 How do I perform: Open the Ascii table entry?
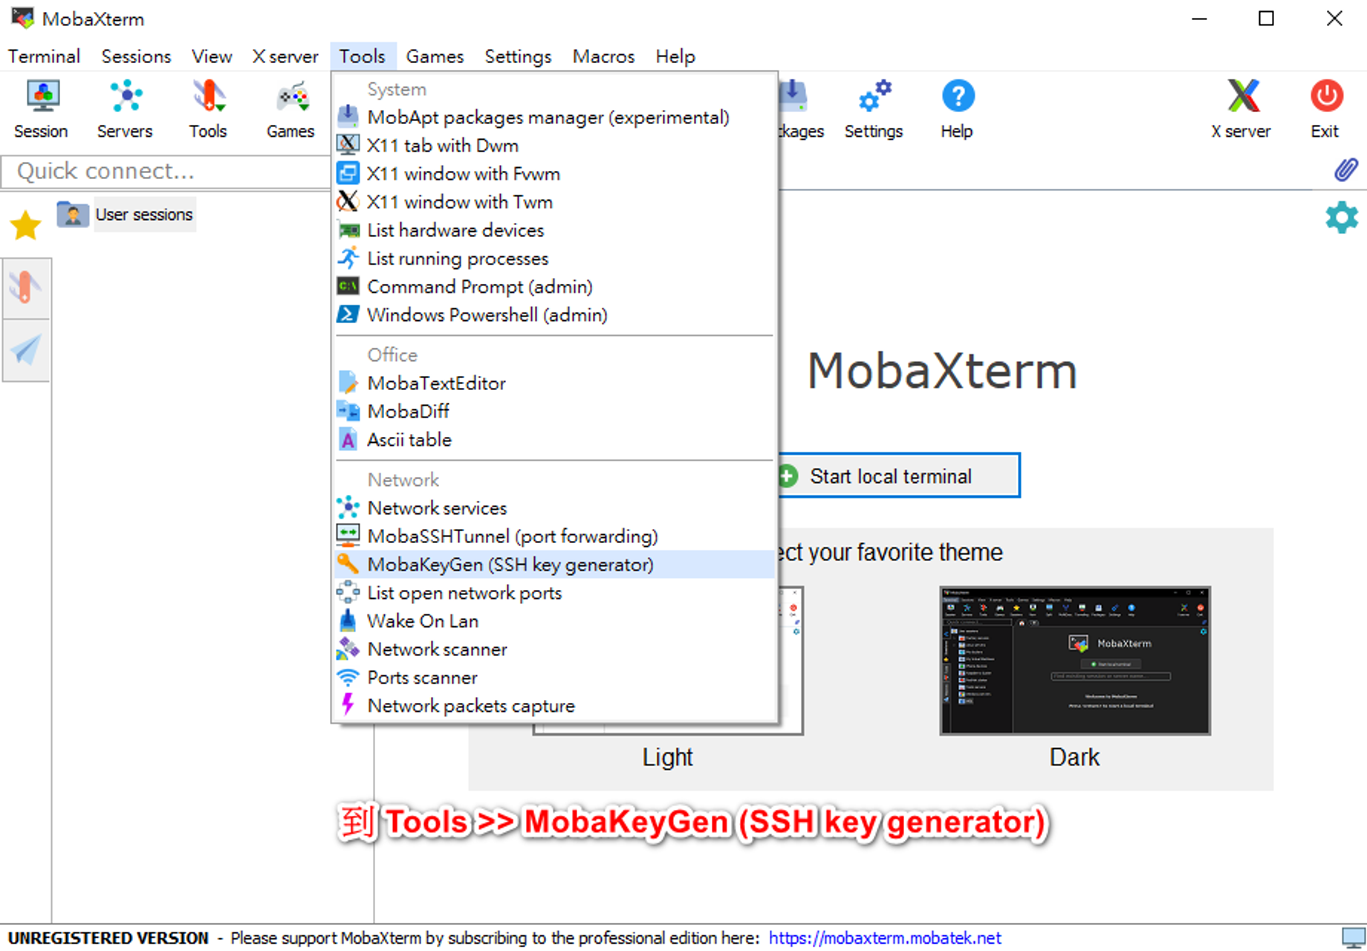[x=554, y=440]
